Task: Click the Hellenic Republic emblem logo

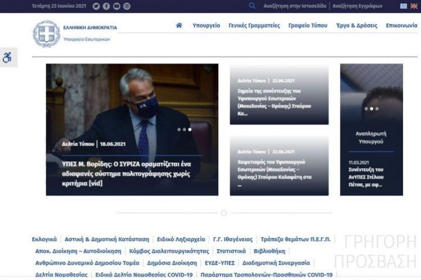Action: [x=46, y=34]
